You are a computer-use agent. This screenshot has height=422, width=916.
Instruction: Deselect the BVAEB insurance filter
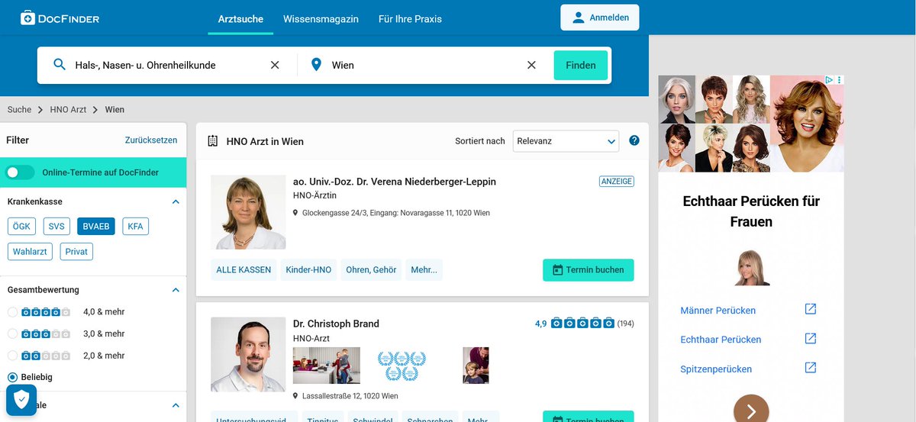[96, 227]
